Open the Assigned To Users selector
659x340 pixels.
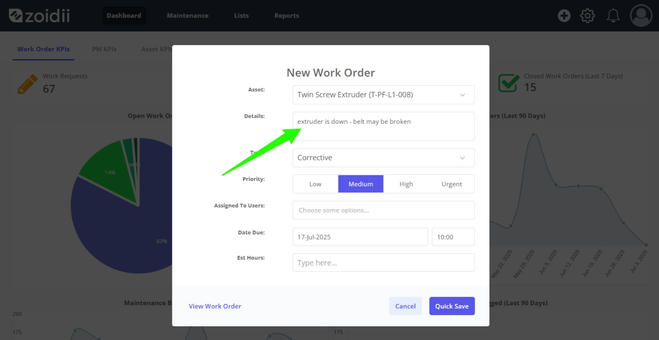point(384,210)
